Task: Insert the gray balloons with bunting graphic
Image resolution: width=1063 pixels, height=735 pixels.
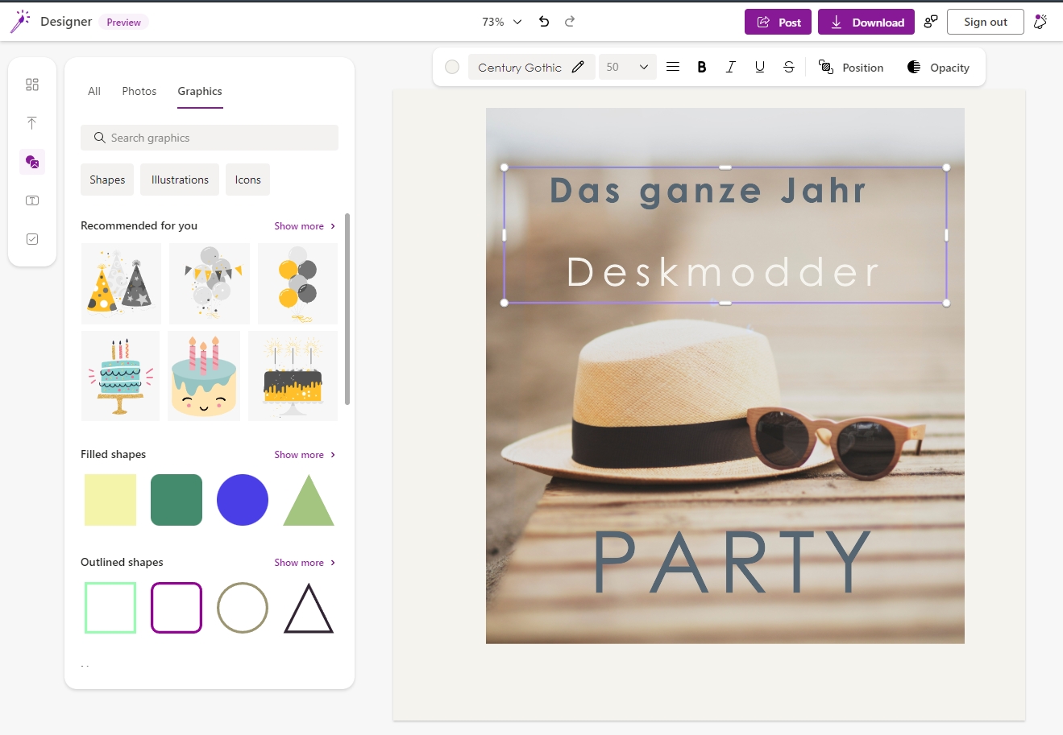Action: point(210,283)
